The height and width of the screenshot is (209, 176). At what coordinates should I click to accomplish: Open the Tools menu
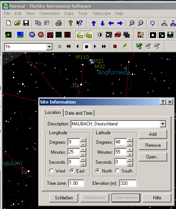pos(83,13)
